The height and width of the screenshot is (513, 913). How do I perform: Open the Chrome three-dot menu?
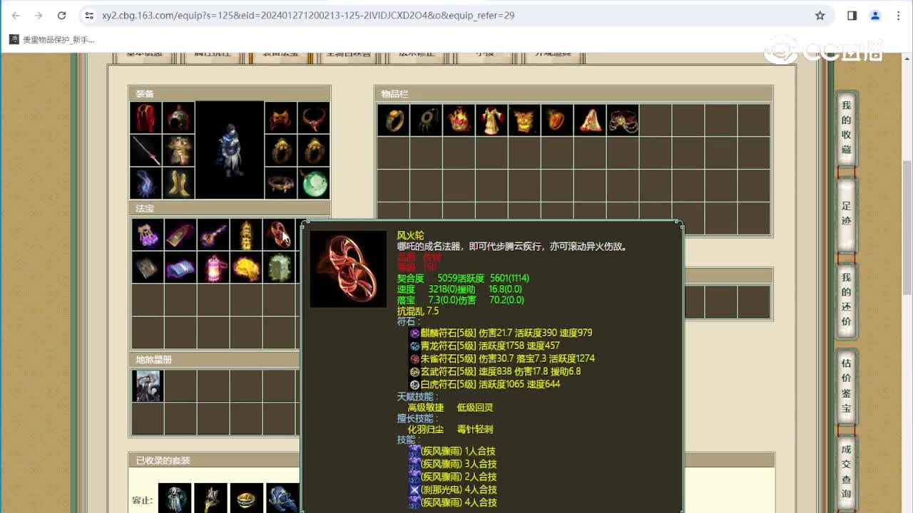899,15
